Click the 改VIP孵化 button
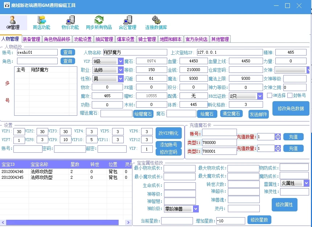The image size is (312, 227). (x=169, y=133)
